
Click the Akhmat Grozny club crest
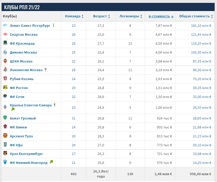pyautogui.click(x=5, y=118)
